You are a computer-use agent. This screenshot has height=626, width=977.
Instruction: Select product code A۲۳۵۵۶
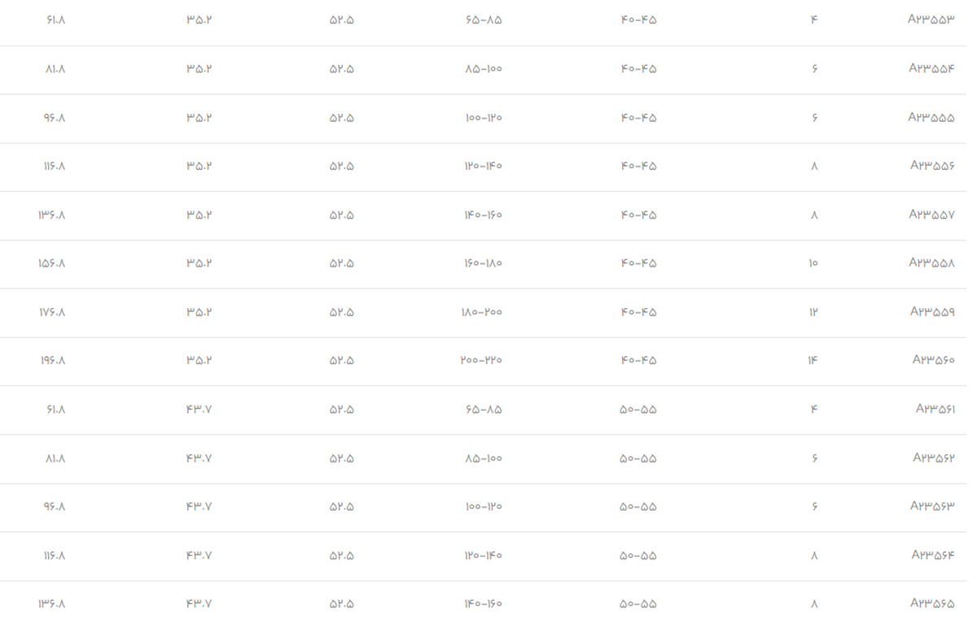932,166
